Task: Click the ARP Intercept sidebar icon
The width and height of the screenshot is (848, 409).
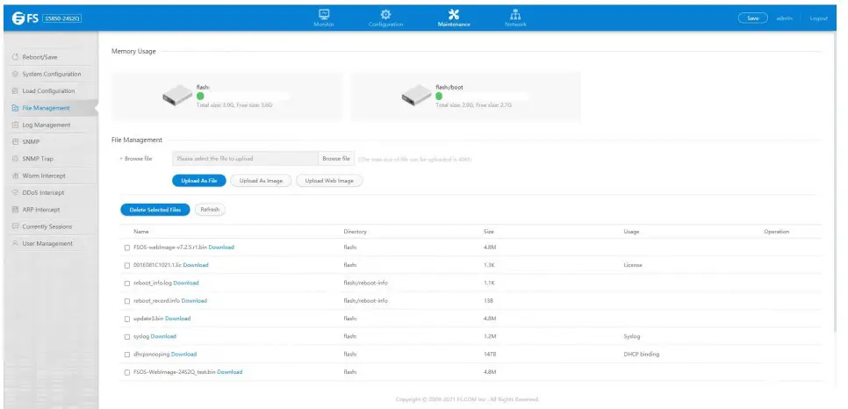Action: pos(15,210)
